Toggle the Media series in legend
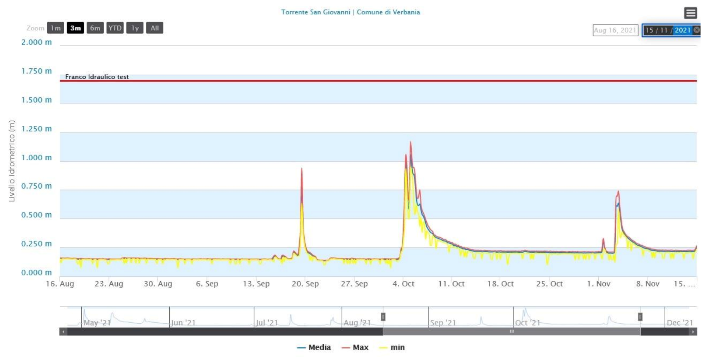711x357 pixels. (314, 347)
